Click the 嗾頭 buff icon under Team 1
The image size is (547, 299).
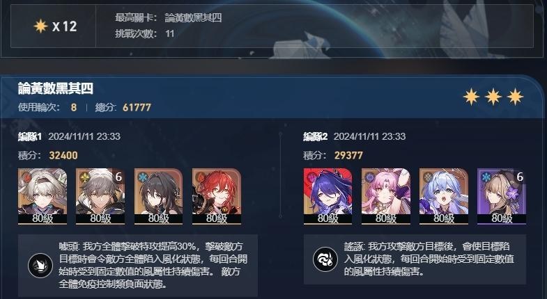[40, 266]
